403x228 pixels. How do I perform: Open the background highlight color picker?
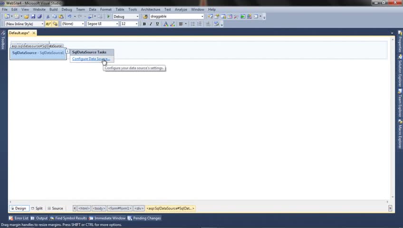pyautogui.click(x=173, y=24)
